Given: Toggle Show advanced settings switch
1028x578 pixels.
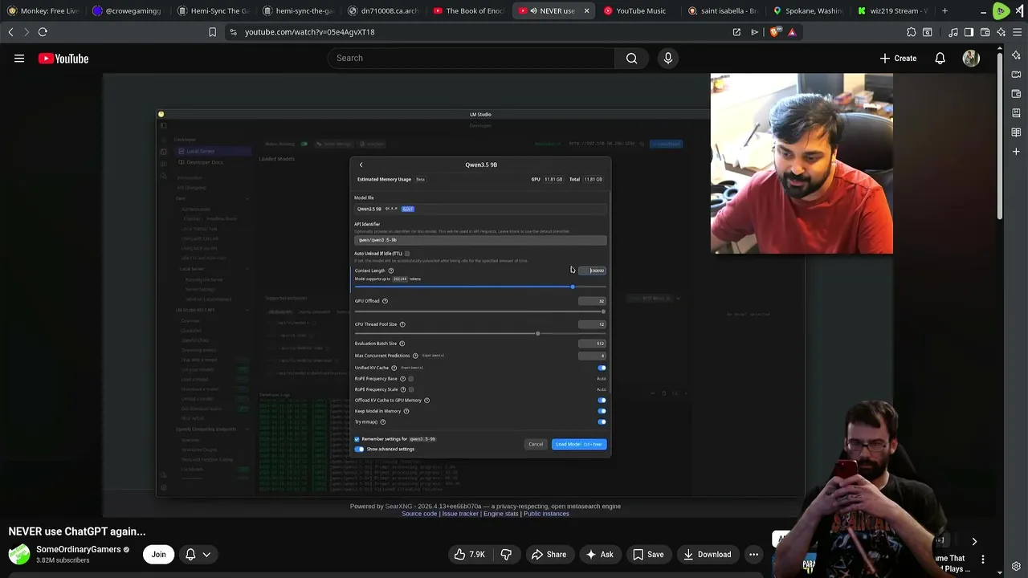Looking at the screenshot, I should (x=359, y=449).
